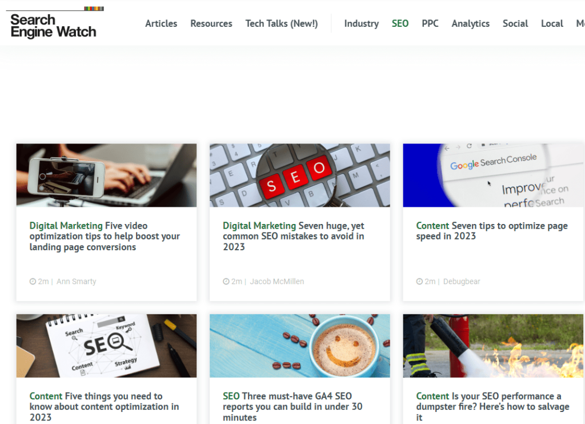Click the Content label on the page speed article
The image size is (585, 424).
433,225
